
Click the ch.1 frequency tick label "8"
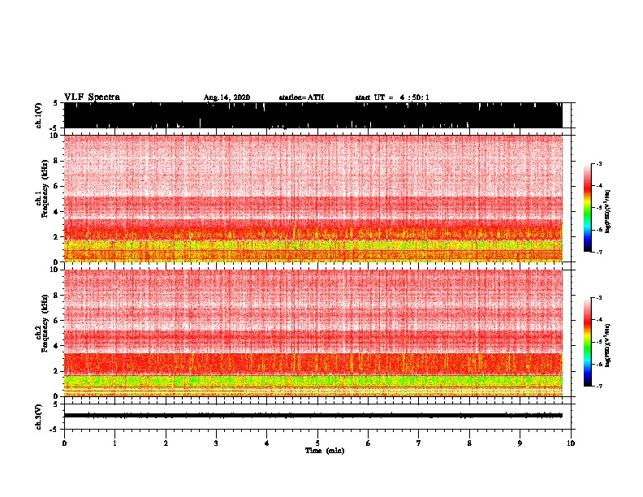tap(55, 161)
